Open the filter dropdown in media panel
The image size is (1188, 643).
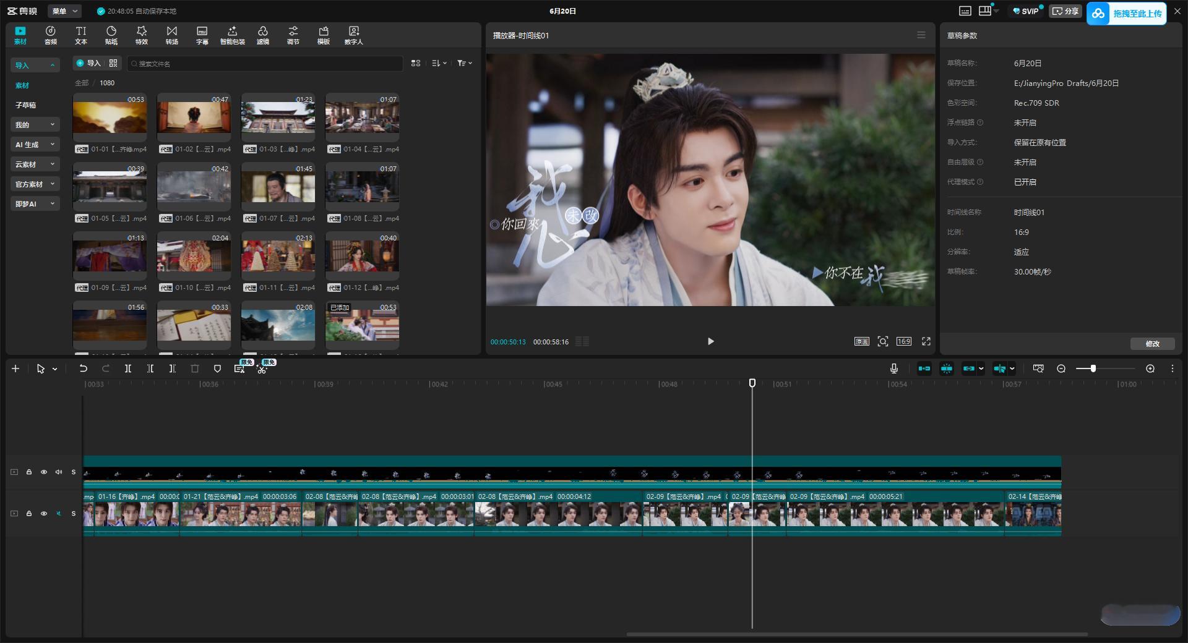click(x=465, y=63)
